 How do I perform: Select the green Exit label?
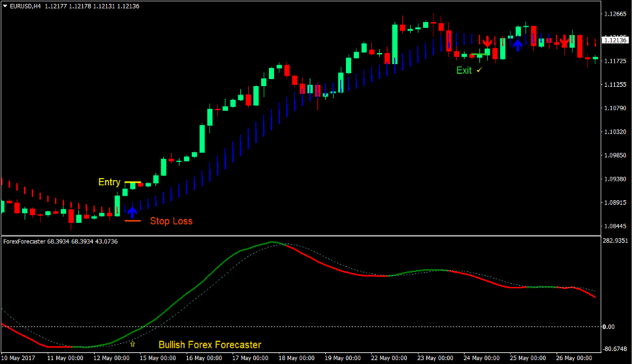(x=464, y=70)
